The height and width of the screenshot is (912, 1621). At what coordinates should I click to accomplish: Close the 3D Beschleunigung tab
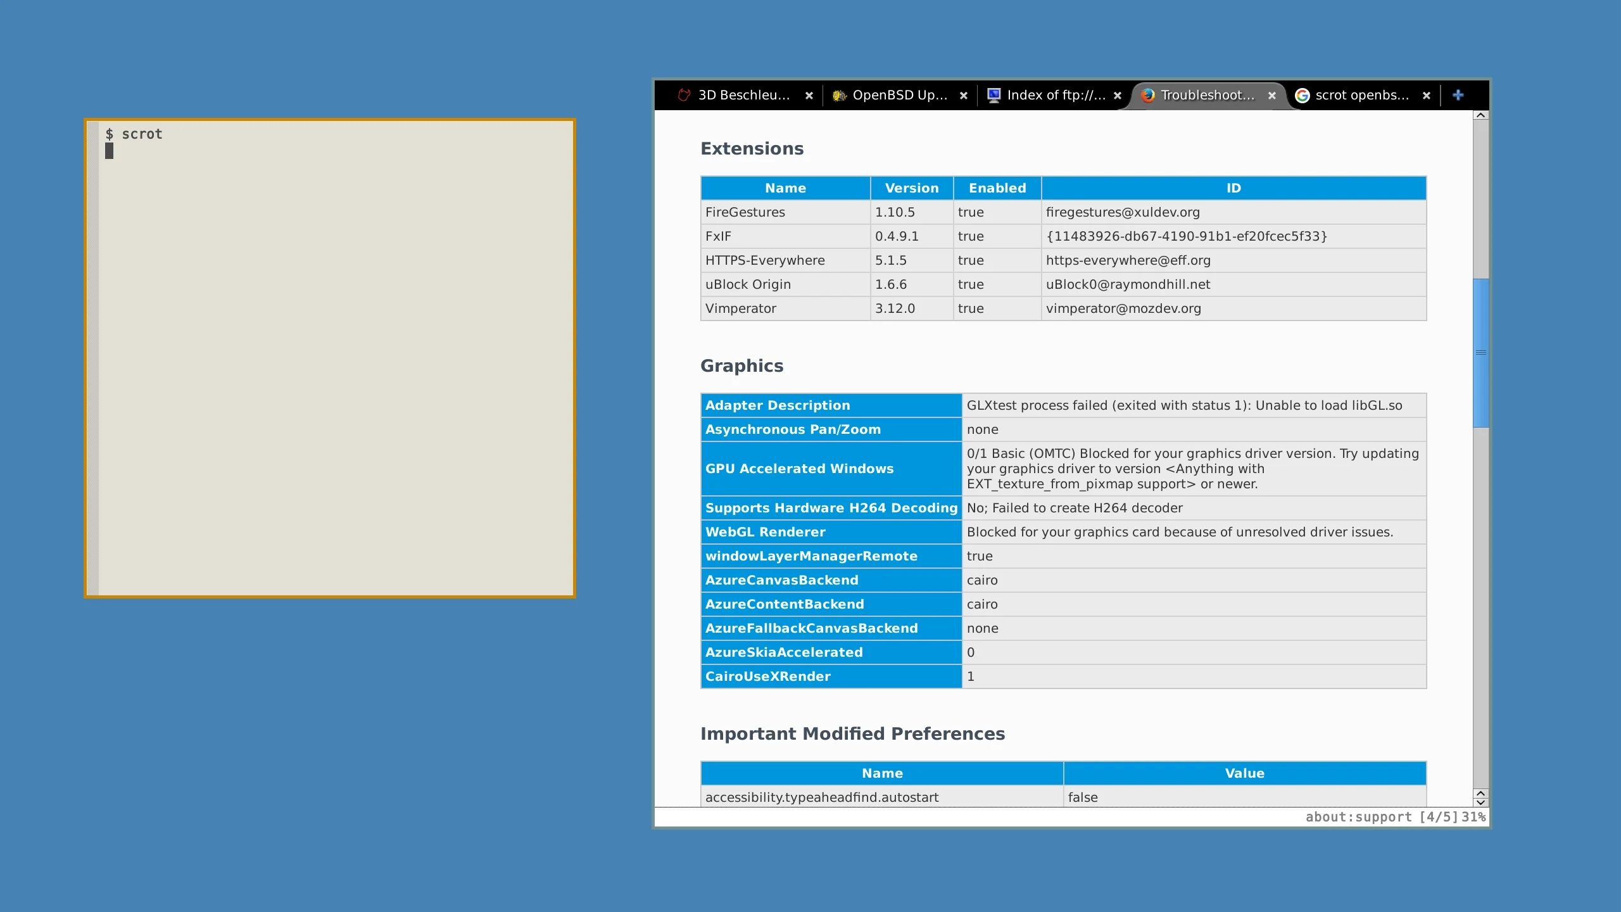(809, 96)
